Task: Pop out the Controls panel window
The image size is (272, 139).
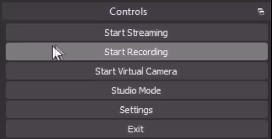Action: [x=261, y=12]
